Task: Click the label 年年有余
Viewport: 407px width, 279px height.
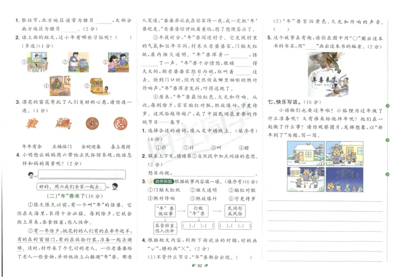Action: pyautogui.click(x=32, y=147)
